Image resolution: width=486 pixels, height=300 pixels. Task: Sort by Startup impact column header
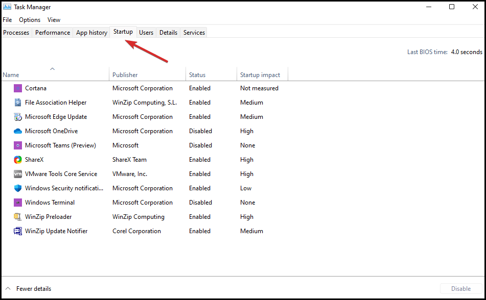pos(260,75)
